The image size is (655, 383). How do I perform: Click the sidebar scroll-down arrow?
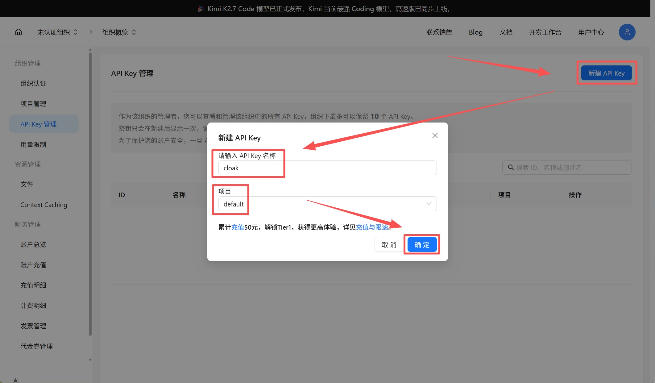click(x=90, y=360)
